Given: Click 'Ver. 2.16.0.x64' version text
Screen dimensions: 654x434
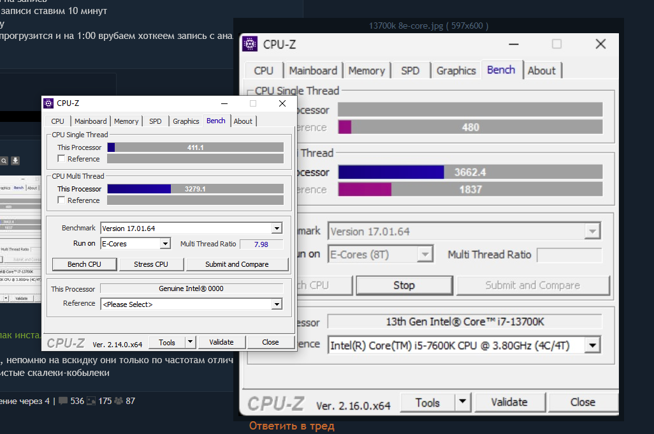Looking at the screenshot, I should coord(353,405).
